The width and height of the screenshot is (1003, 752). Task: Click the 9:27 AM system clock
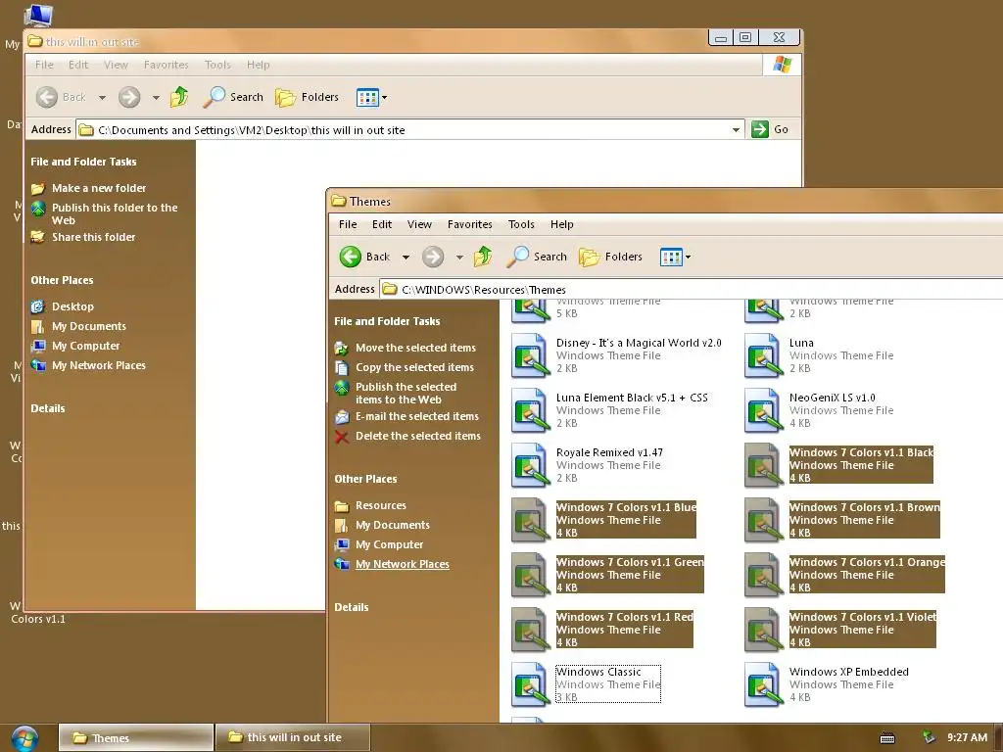pos(967,737)
